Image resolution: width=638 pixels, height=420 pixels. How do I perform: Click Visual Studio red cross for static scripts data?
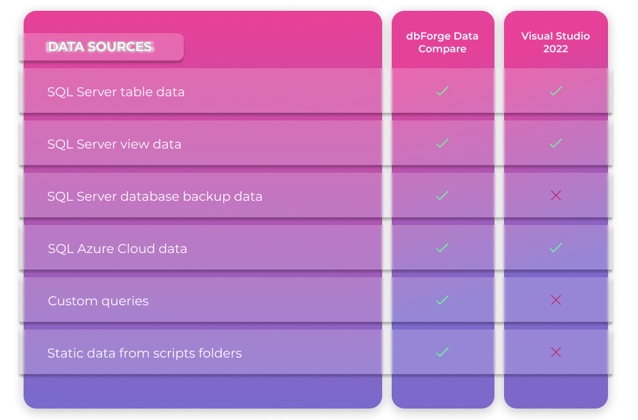(556, 352)
